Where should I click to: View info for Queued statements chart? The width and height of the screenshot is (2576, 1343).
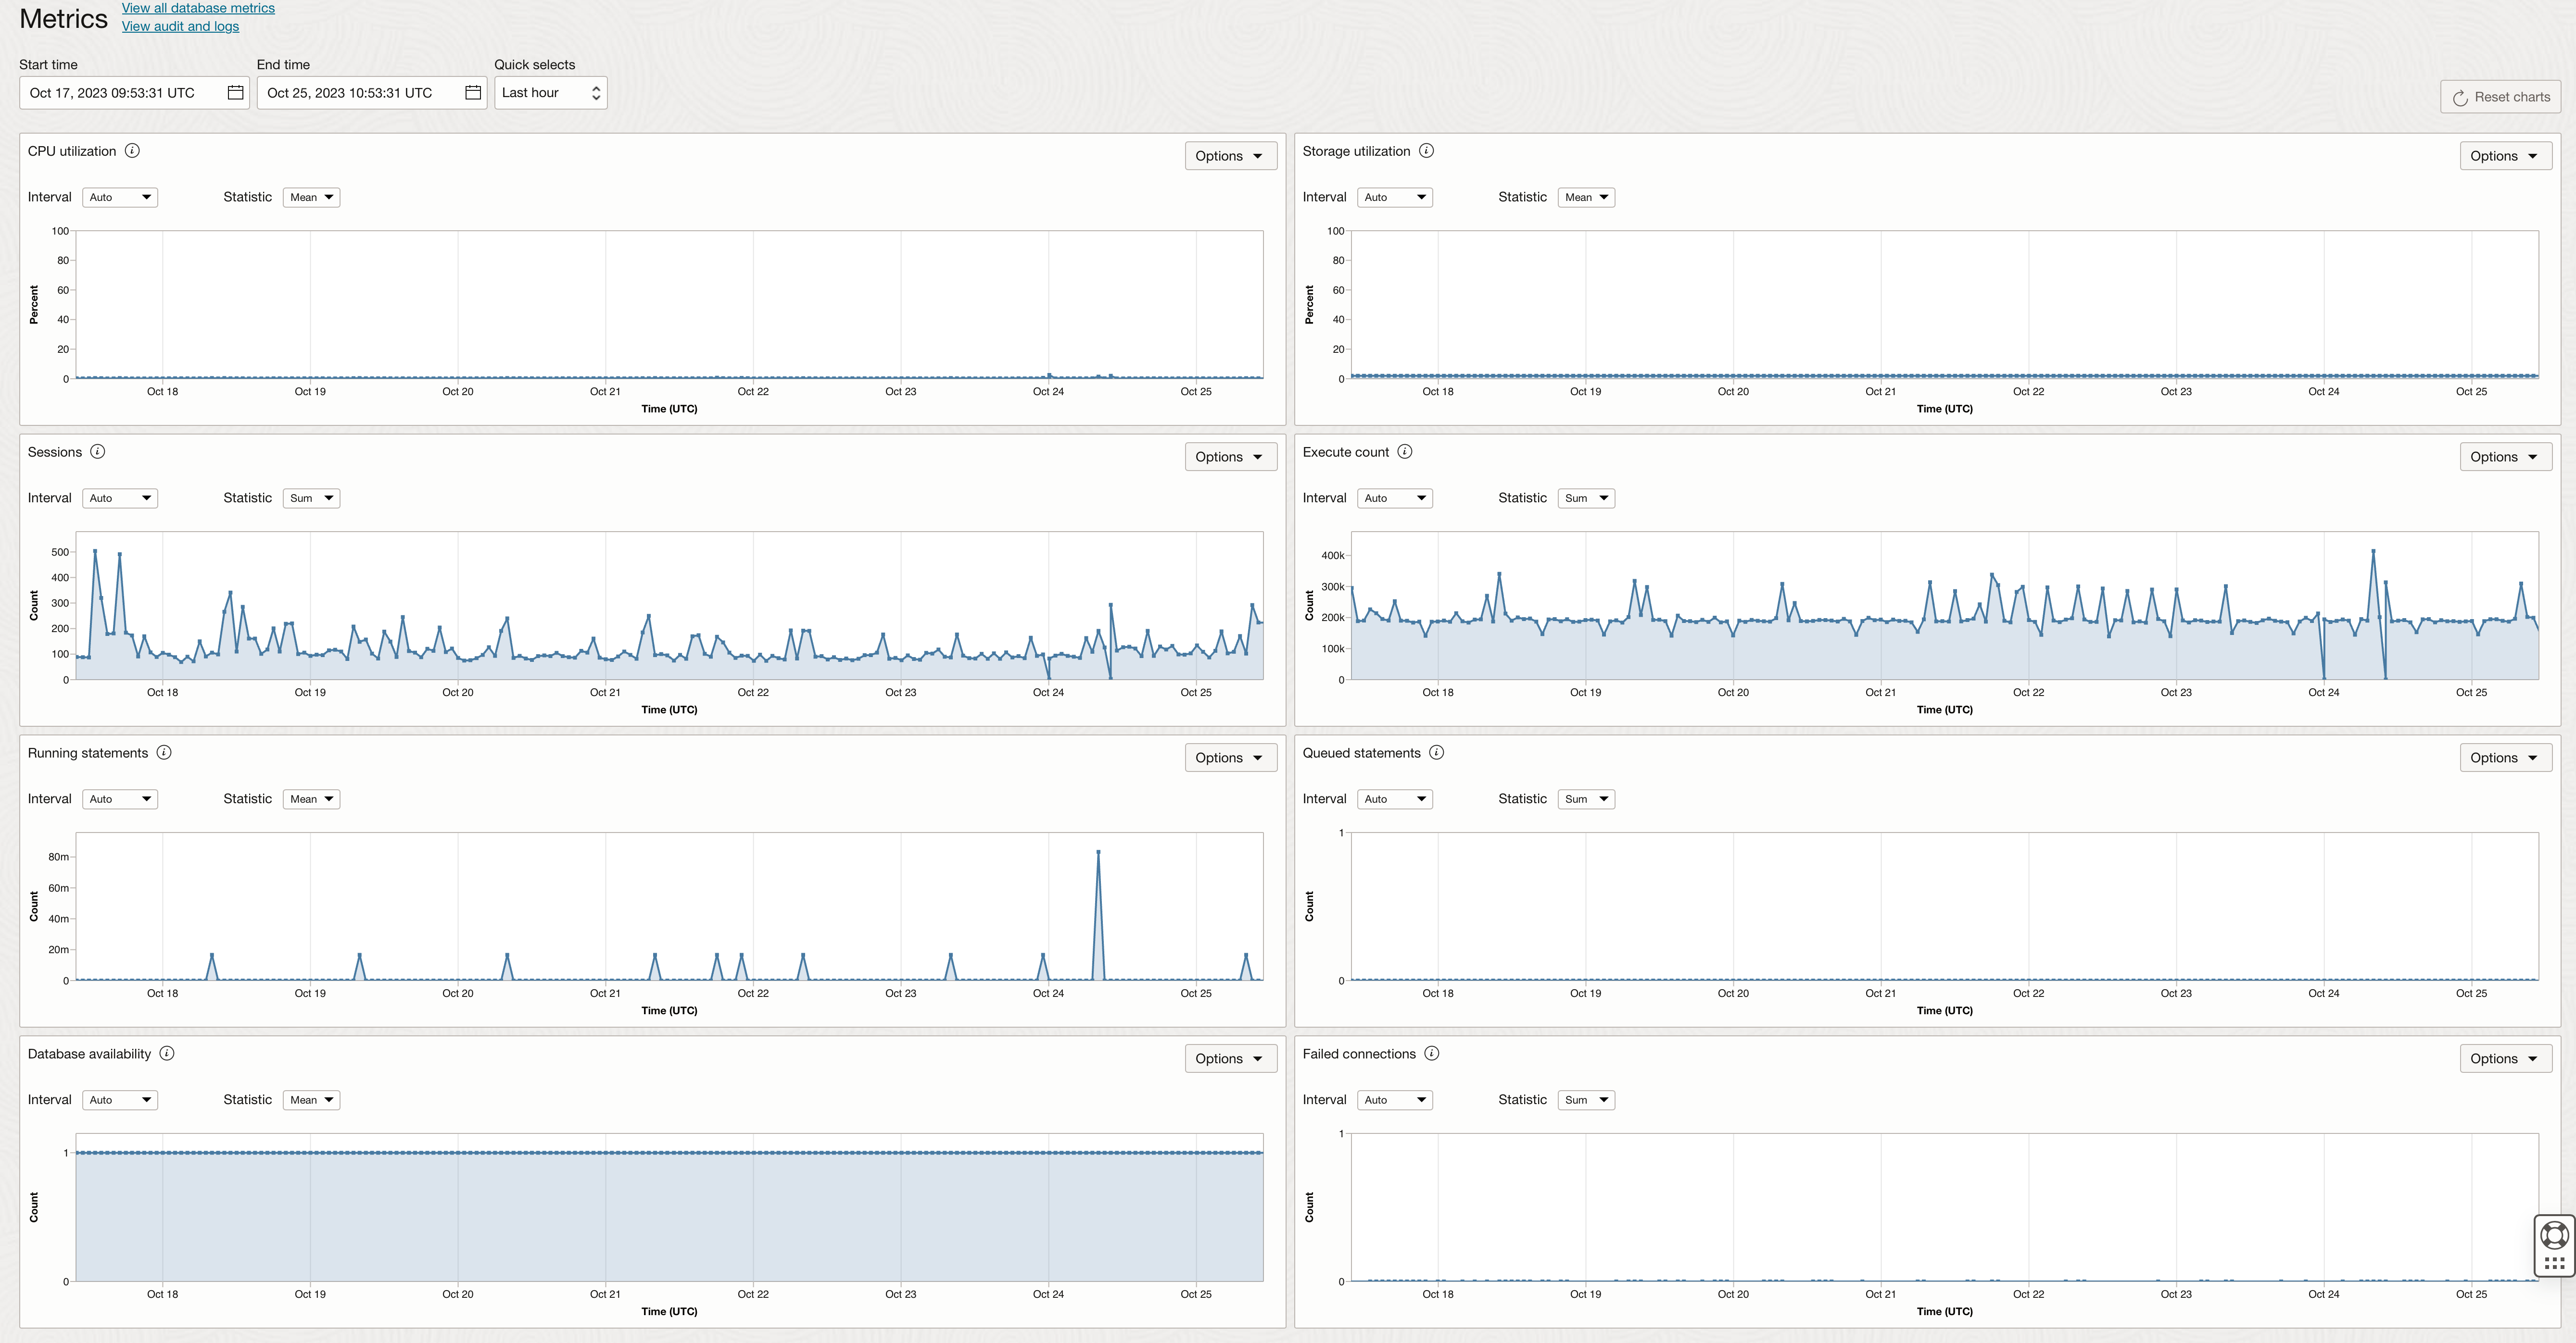coord(1437,752)
